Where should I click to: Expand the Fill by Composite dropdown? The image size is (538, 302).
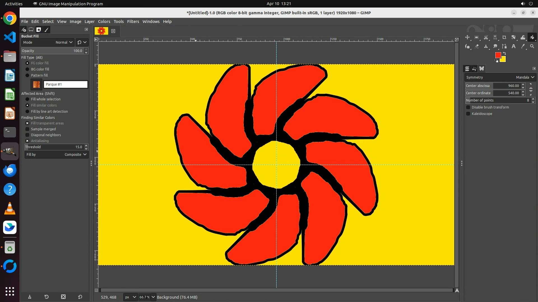(56, 155)
